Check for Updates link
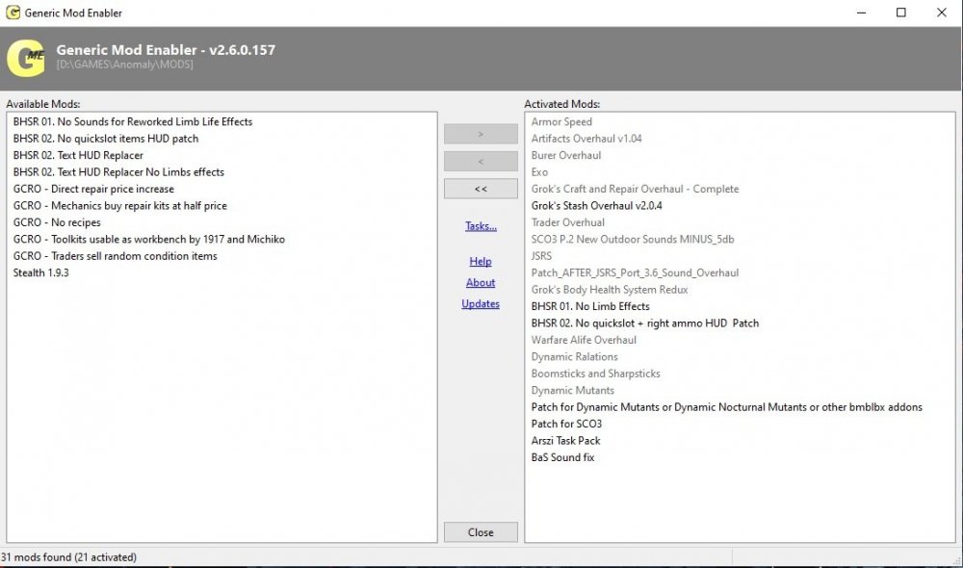This screenshot has height=568, width=963. point(481,304)
